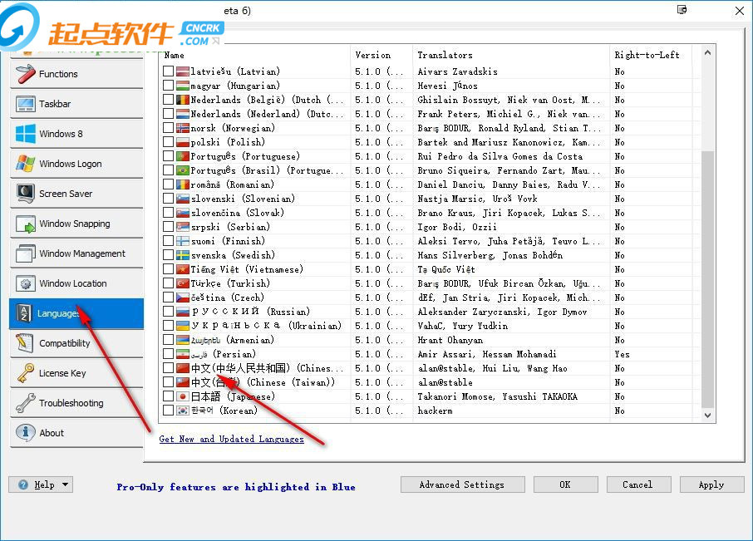Open Get New and Updated Languages link

point(232,439)
